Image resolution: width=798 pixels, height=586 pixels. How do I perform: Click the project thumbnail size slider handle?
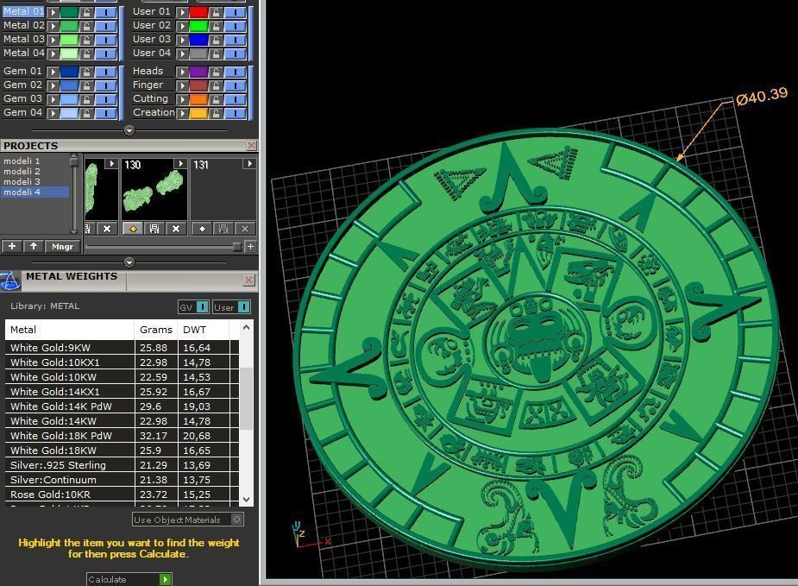[x=236, y=247]
